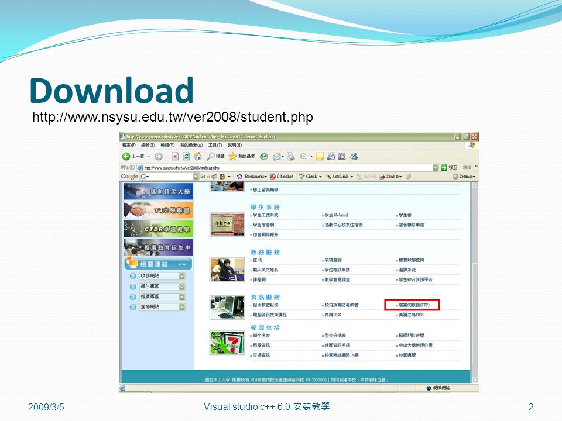Expand the 學生專區 dropdown

click(181, 287)
